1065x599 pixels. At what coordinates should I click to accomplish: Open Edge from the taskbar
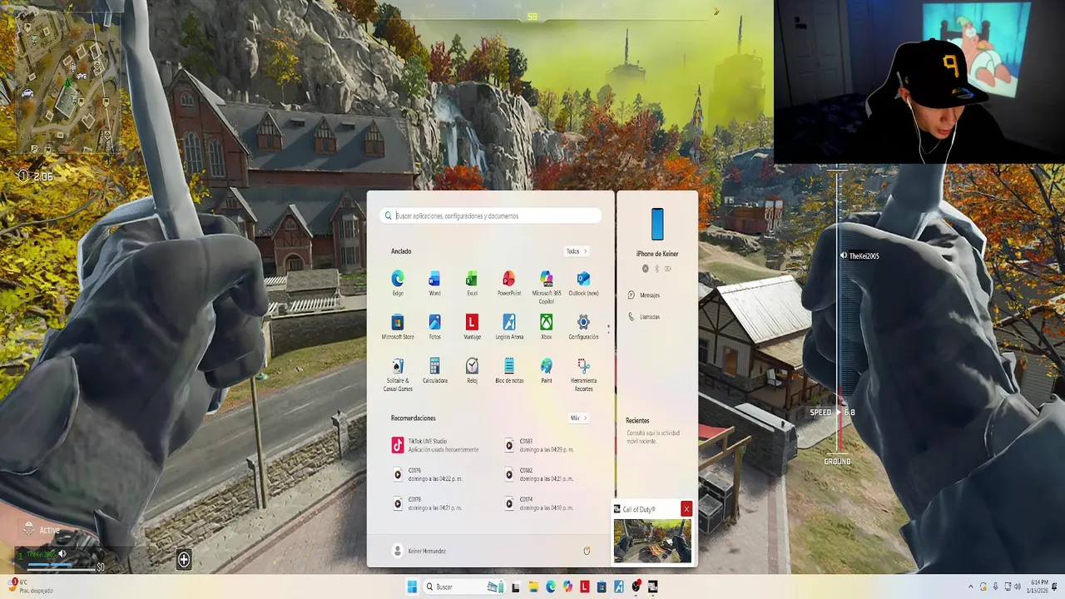point(551,587)
